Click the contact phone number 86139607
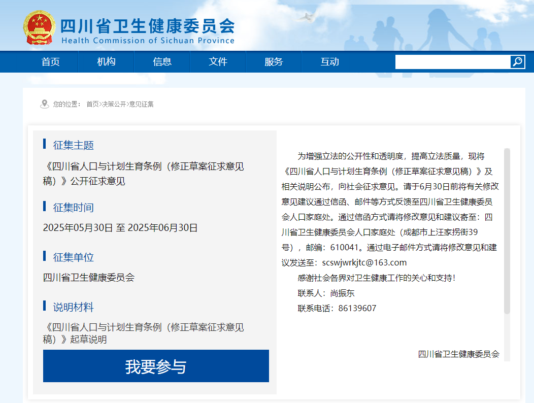 point(357,308)
